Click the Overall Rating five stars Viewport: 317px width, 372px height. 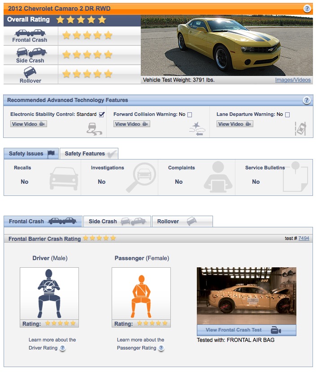[81, 20]
